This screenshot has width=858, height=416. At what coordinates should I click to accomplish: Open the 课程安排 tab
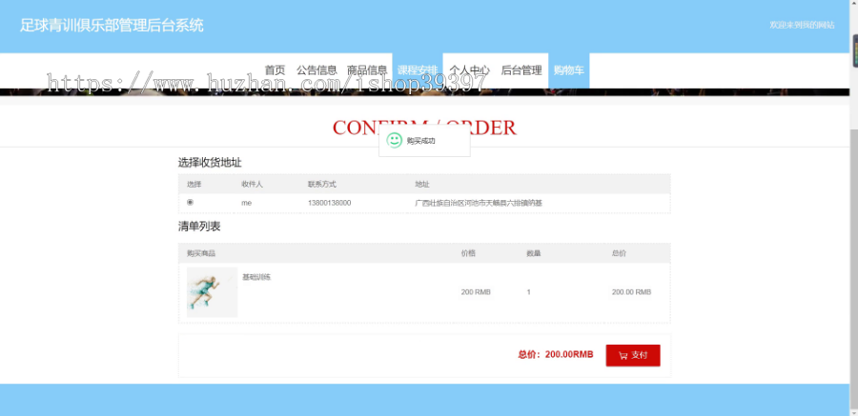418,70
